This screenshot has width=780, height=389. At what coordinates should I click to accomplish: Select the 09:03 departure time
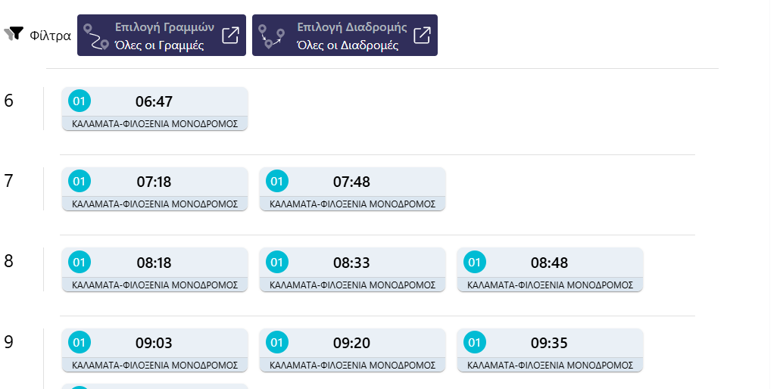154,344
